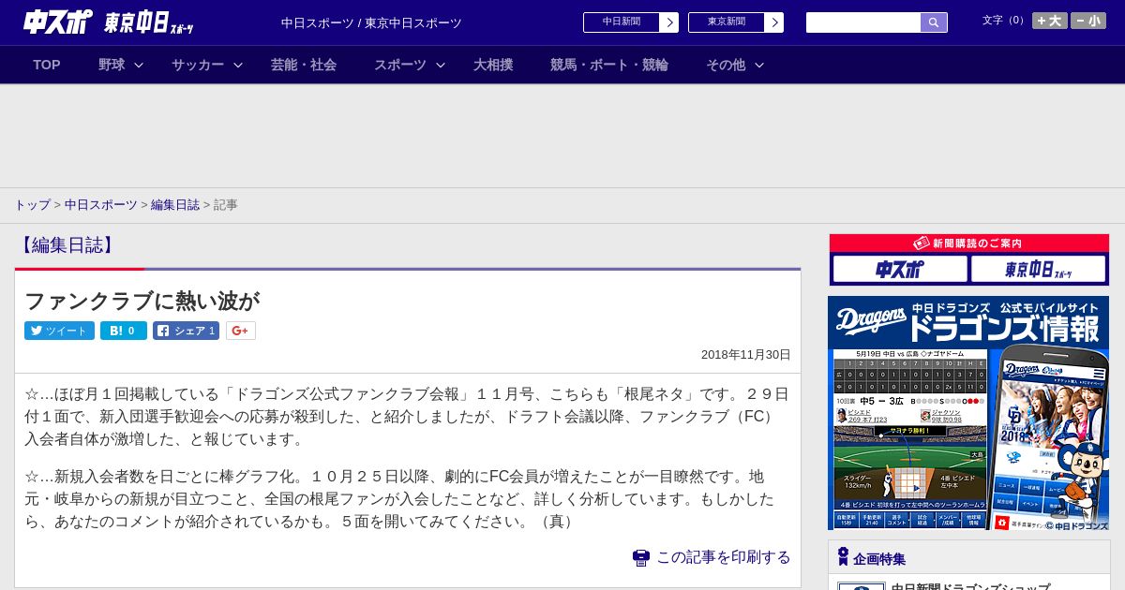Decrease font size with －小 button

1088,21
